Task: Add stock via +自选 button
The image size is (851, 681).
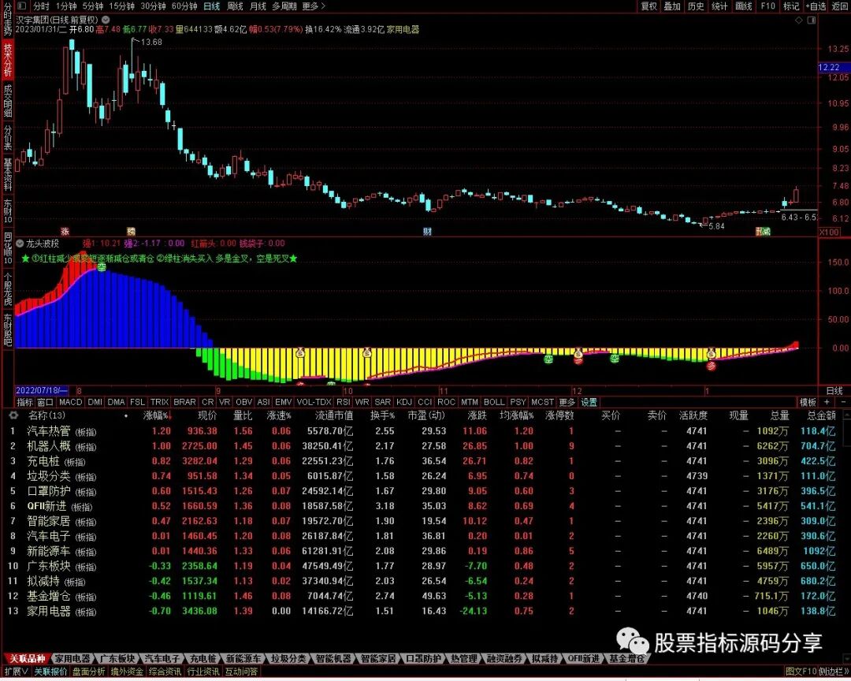Action: click(816, 6)
